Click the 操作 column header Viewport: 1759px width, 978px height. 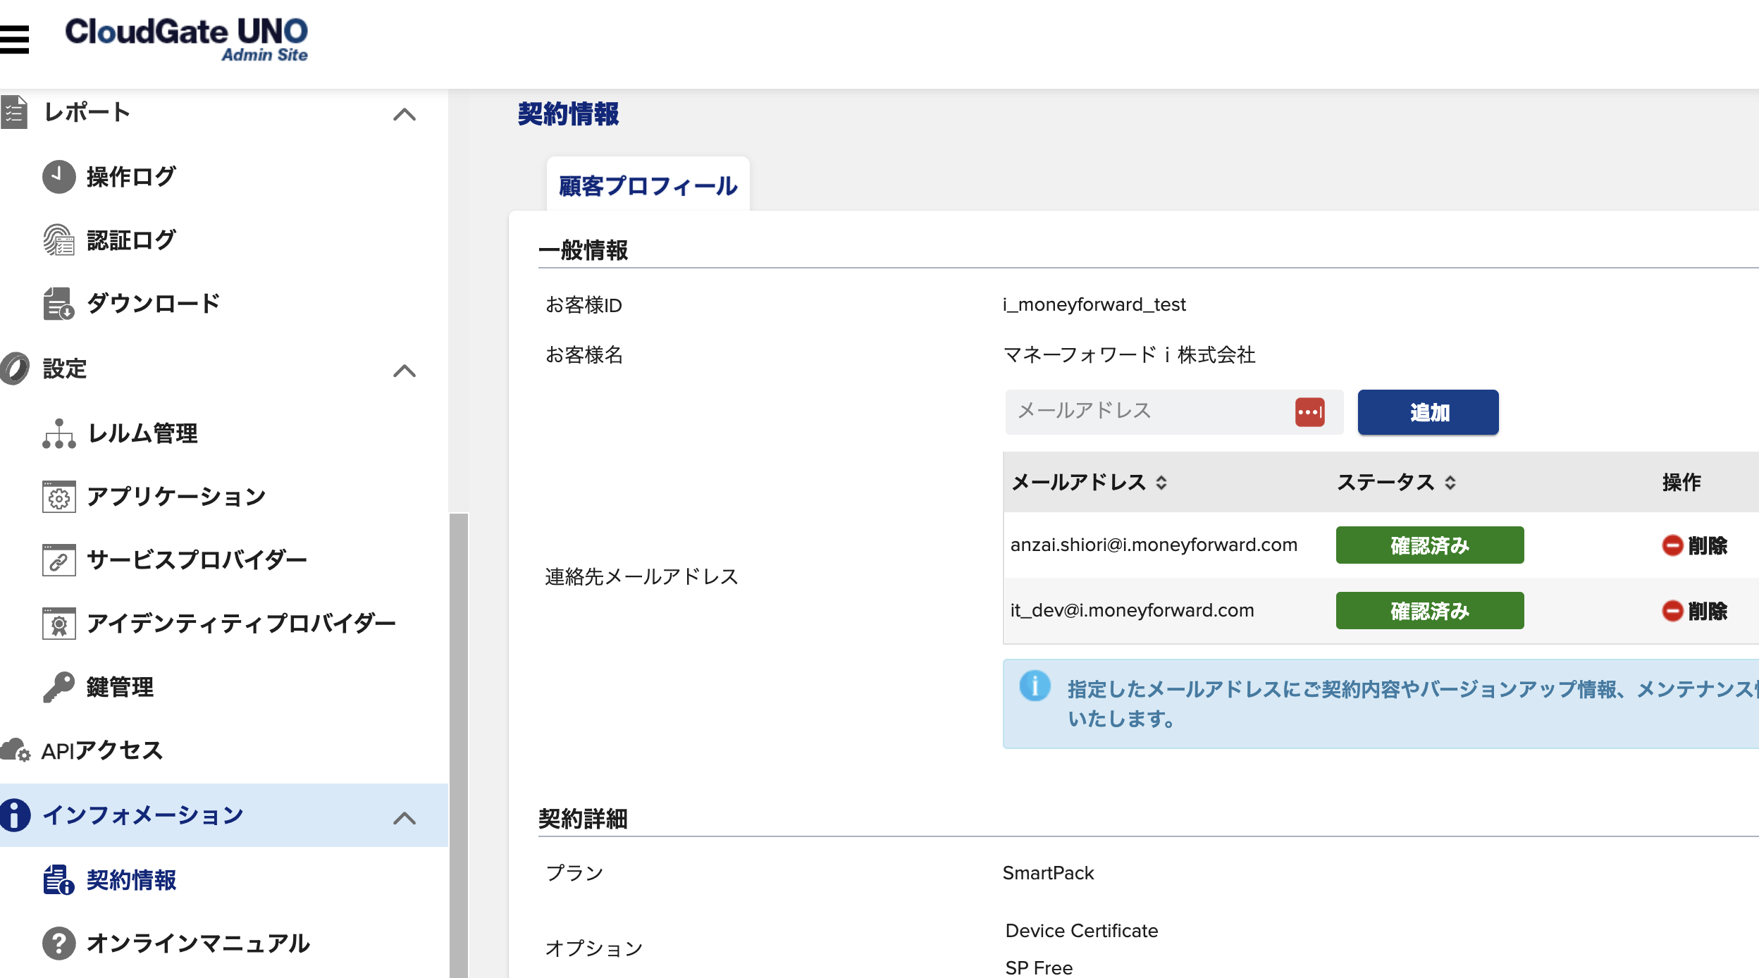coord(1681,483)
